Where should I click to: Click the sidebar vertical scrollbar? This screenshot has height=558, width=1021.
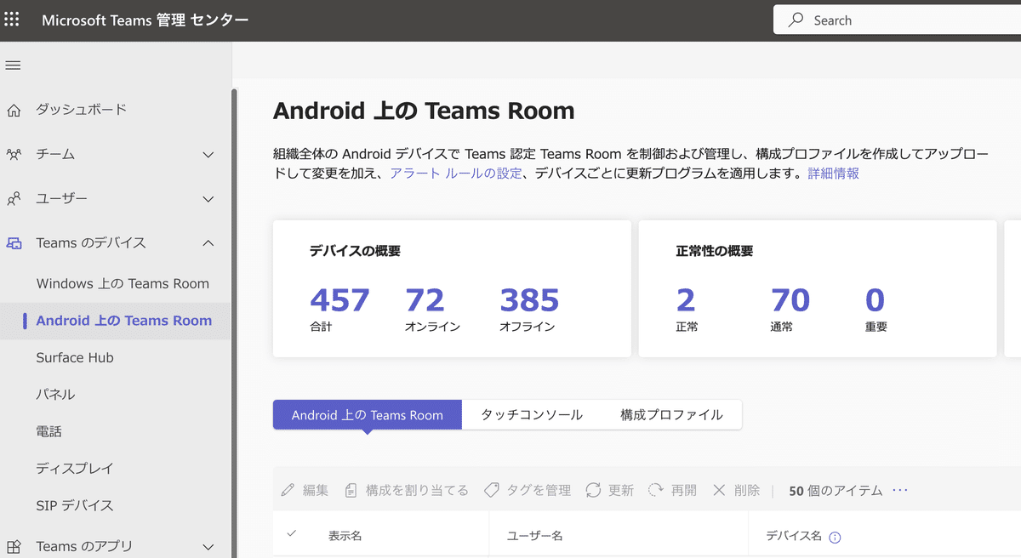tap(234, 323)
